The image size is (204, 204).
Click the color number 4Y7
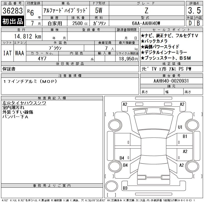42,59
